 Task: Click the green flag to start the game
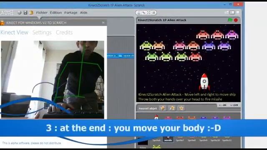point(230,20)
